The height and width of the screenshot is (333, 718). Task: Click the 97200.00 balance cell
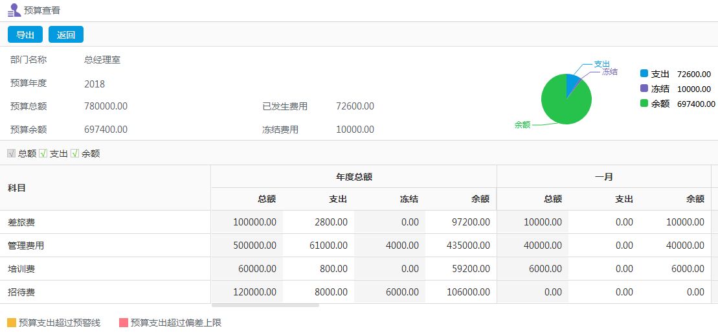[x=461, y=223]
